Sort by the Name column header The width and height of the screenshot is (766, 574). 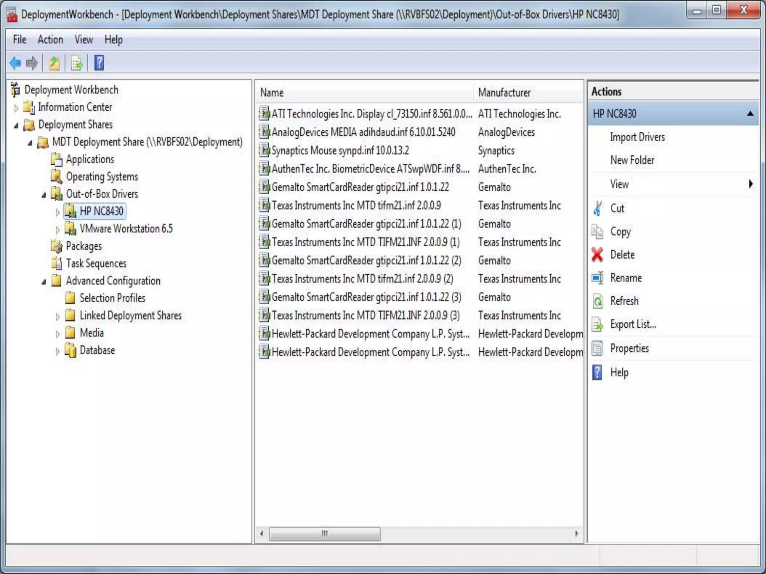click(365, 93)
